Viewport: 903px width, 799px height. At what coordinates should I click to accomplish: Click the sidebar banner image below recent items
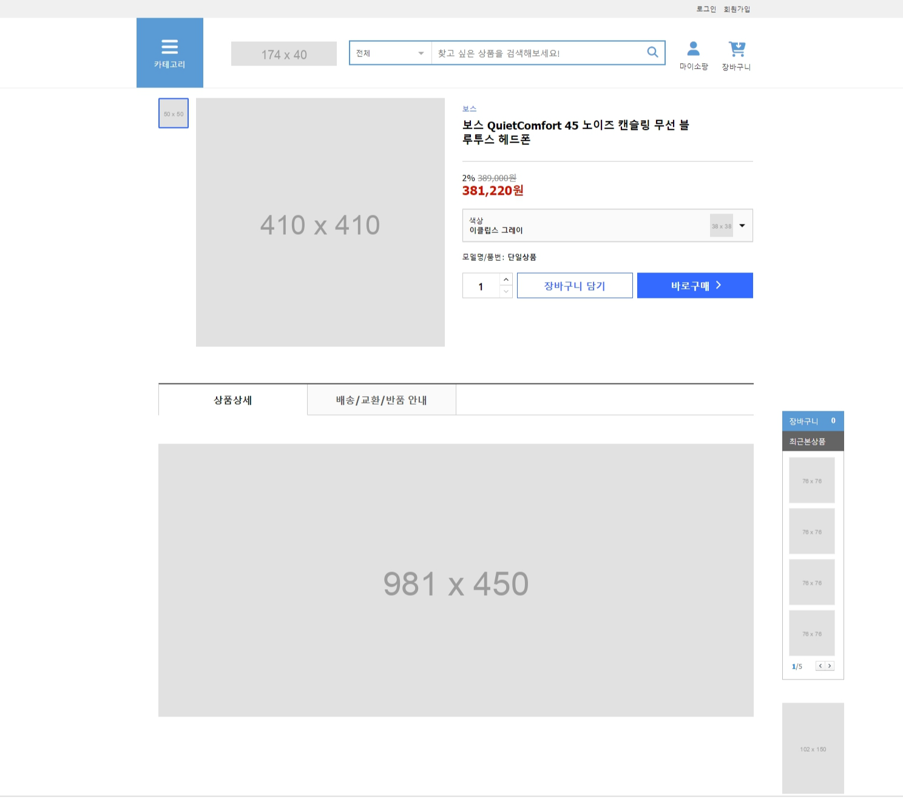point(813,749)
